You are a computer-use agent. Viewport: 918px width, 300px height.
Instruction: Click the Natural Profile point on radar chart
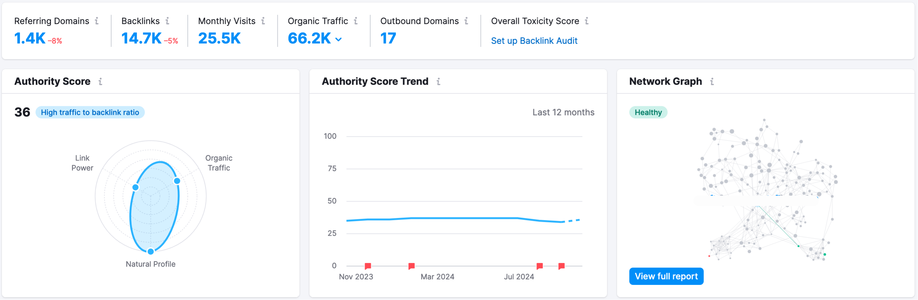click(x=150, y=252)
